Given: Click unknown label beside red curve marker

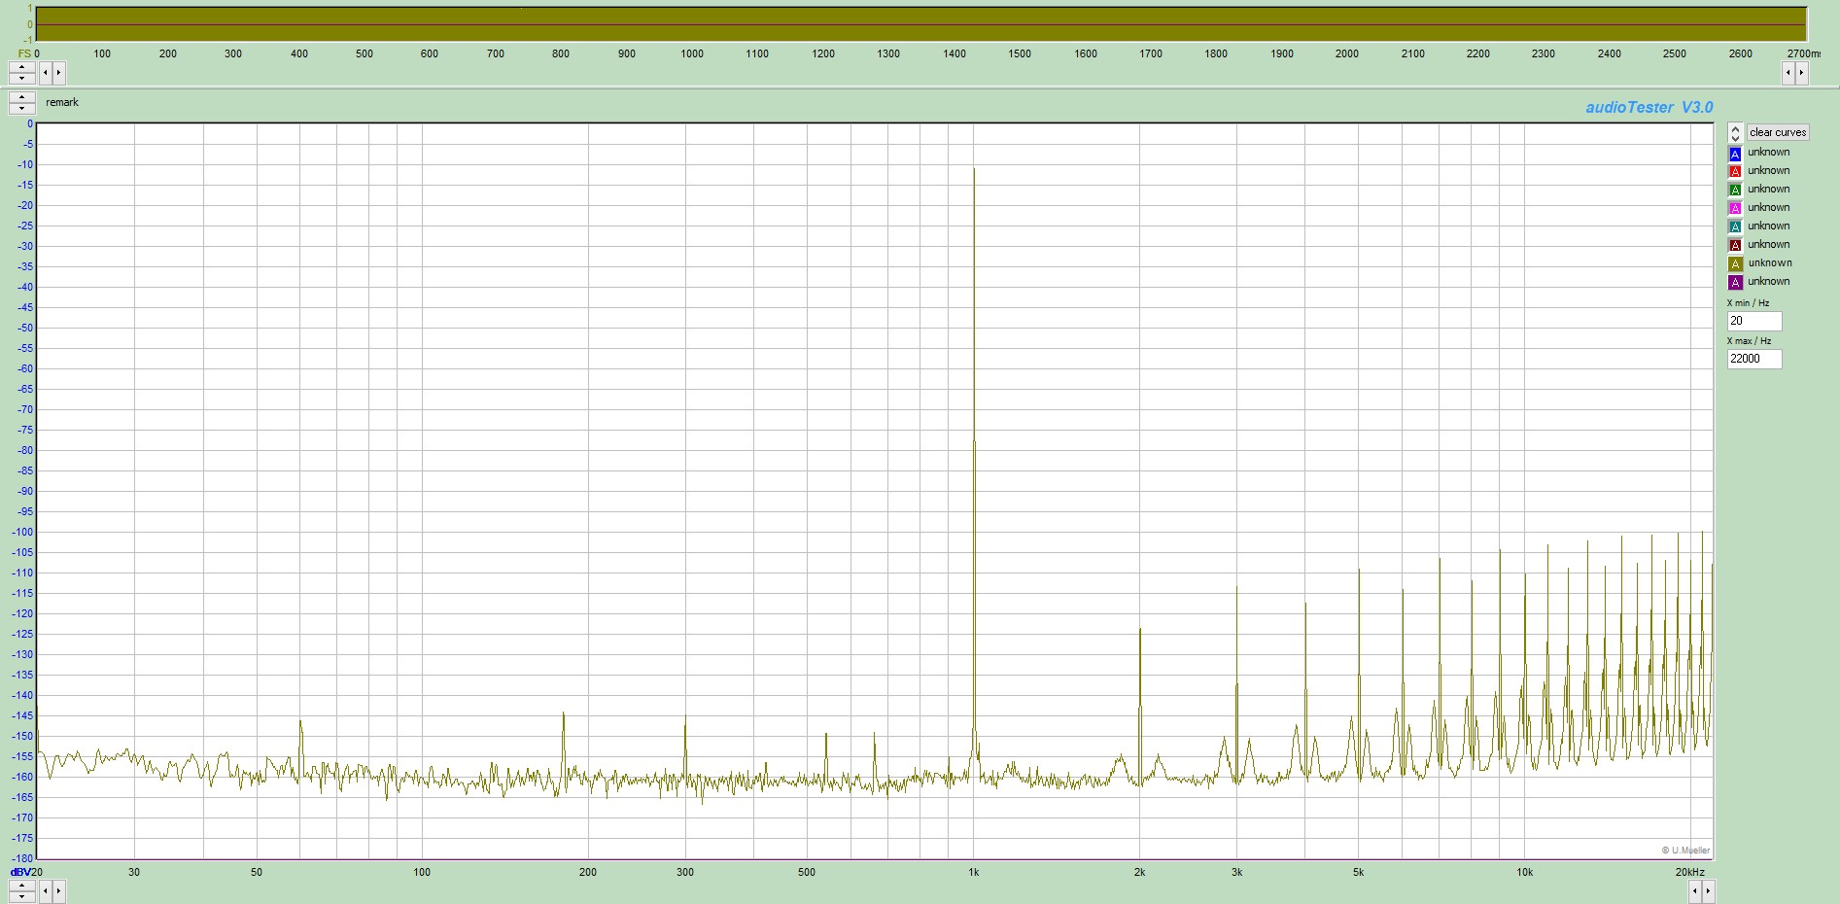Looking at the screenshot, I should [x=1769, y=171].
